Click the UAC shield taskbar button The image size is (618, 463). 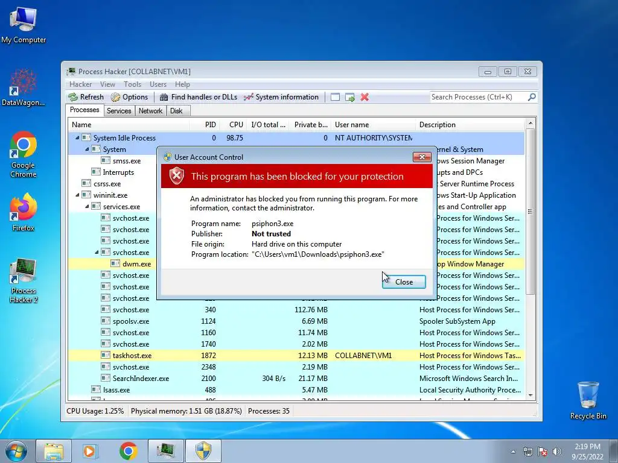[203, 451]
